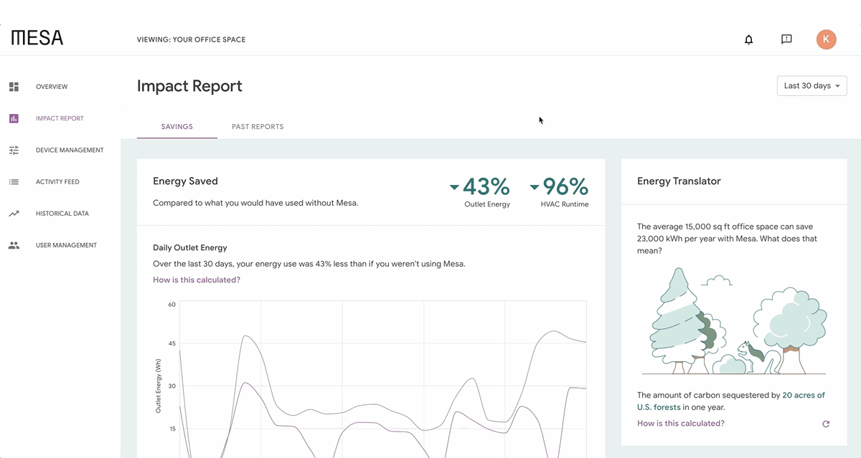861x458 pixels.
Task: Click the Daily Outlet Energy heading
Action: tap(190, 248)
